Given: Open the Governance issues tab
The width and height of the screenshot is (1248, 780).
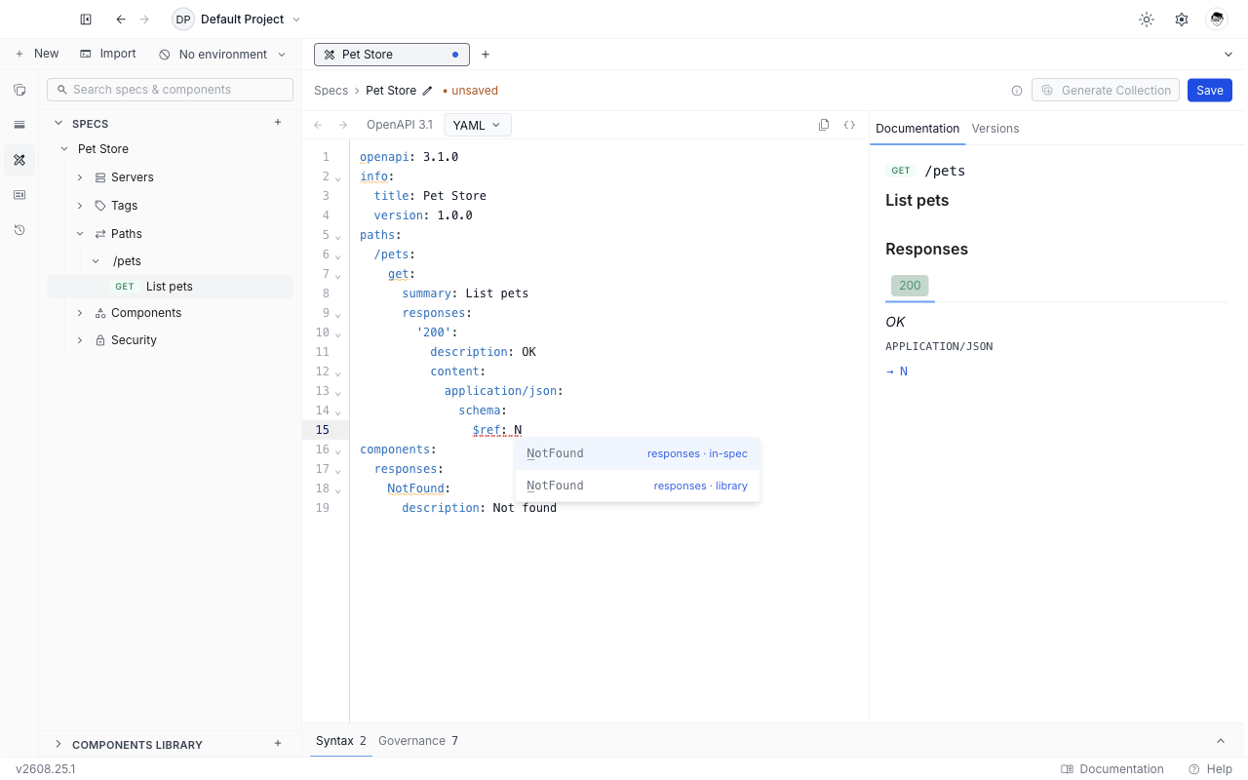Looking at the screenshot, I should (x=418, y=741).
